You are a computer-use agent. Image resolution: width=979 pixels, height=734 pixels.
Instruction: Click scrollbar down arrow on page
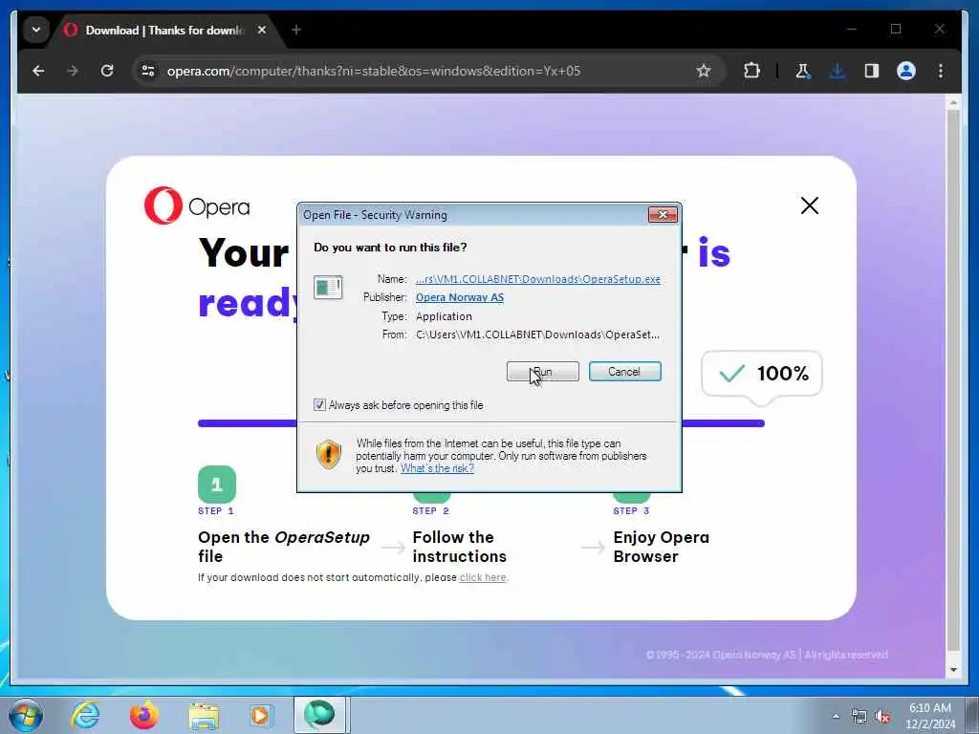point(953,670)
